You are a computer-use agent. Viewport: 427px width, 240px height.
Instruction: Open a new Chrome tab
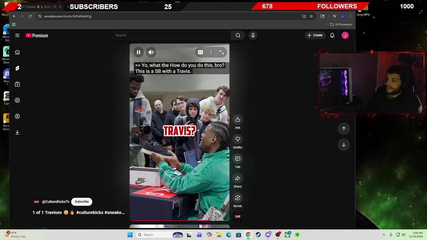(68, 7)
